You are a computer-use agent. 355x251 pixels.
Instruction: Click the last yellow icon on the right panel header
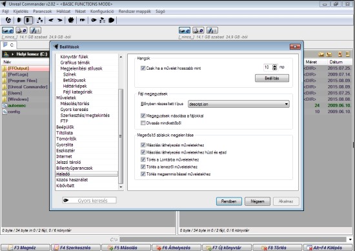(348, 54)
